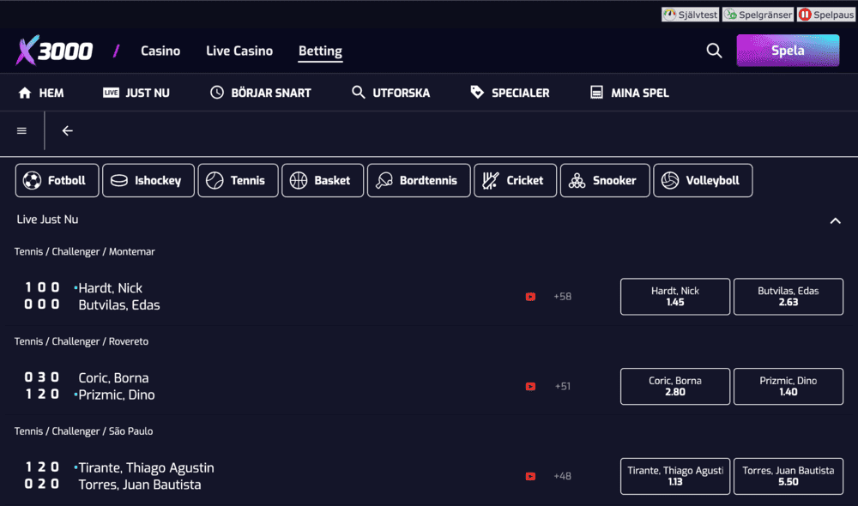
Task: Open the search function
Action: 714,51
